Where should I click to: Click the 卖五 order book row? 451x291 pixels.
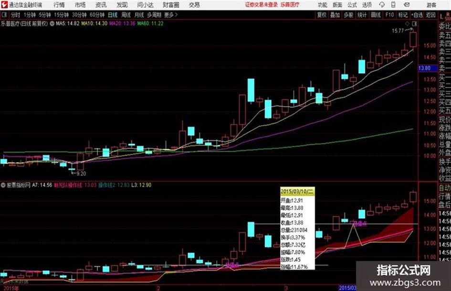[x=445, y=35]
